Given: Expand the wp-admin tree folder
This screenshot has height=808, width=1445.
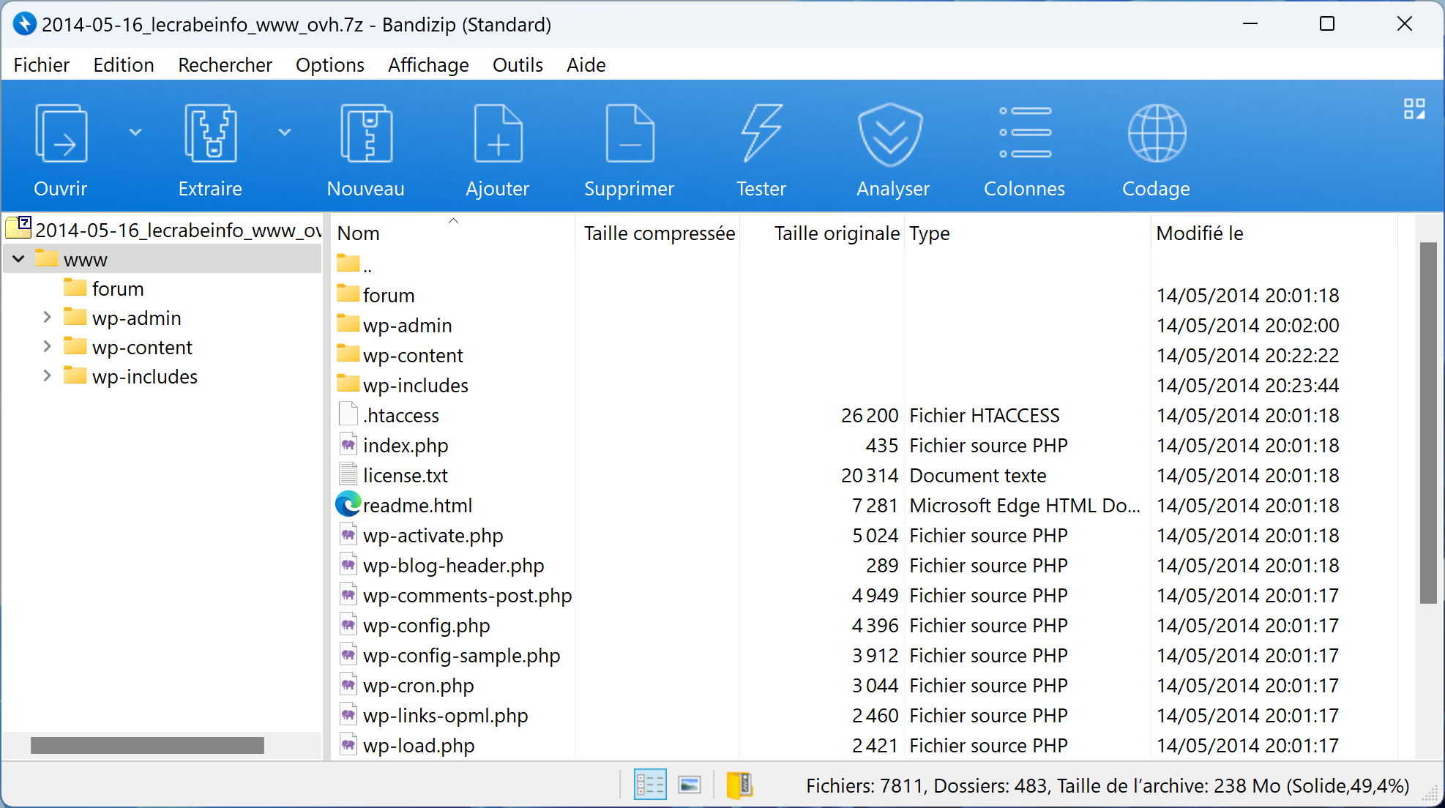Looking at the screenshot, I should coord(47,317).
